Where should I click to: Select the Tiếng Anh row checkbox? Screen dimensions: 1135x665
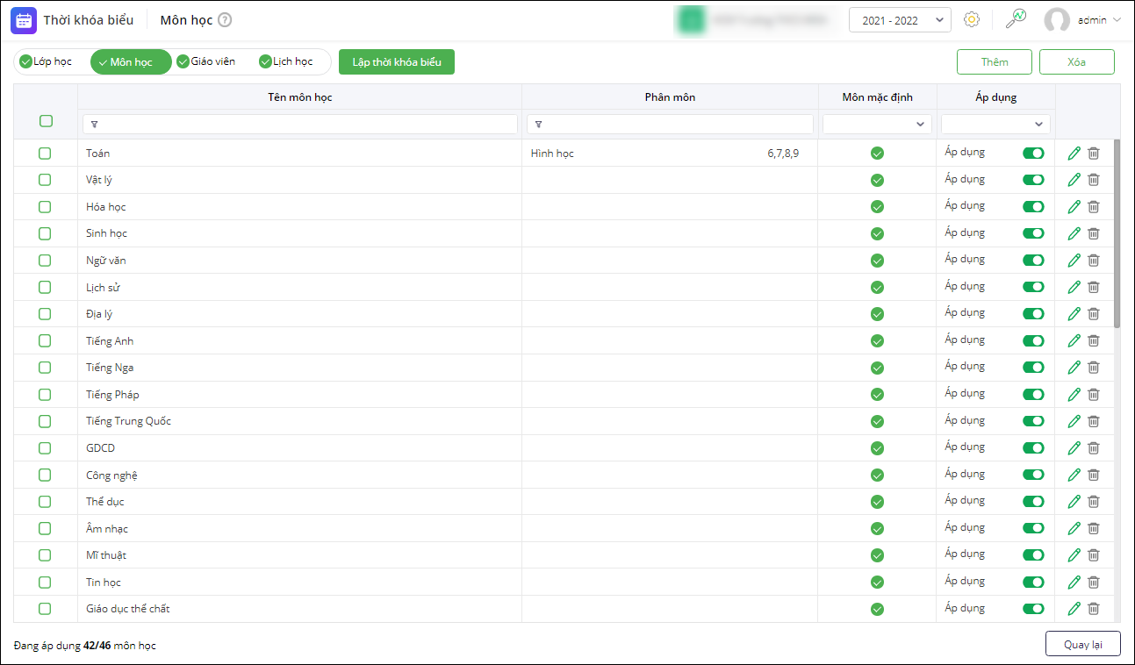45,341
